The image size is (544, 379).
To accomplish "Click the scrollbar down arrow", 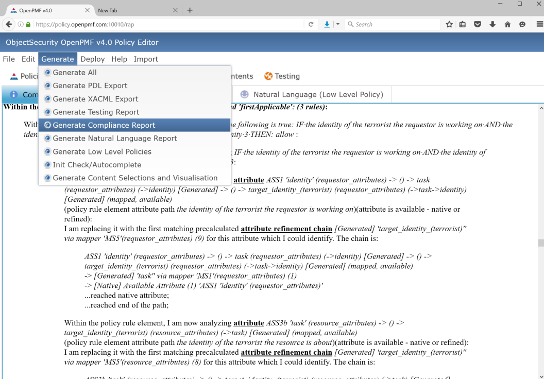I will [x=541, y=376].
